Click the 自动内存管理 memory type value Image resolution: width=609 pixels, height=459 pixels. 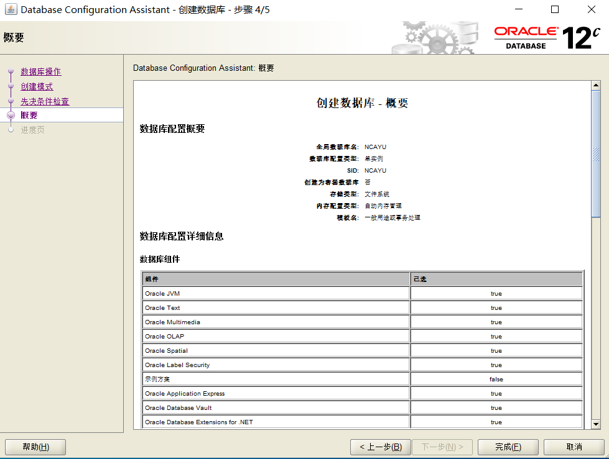(383, 206)
